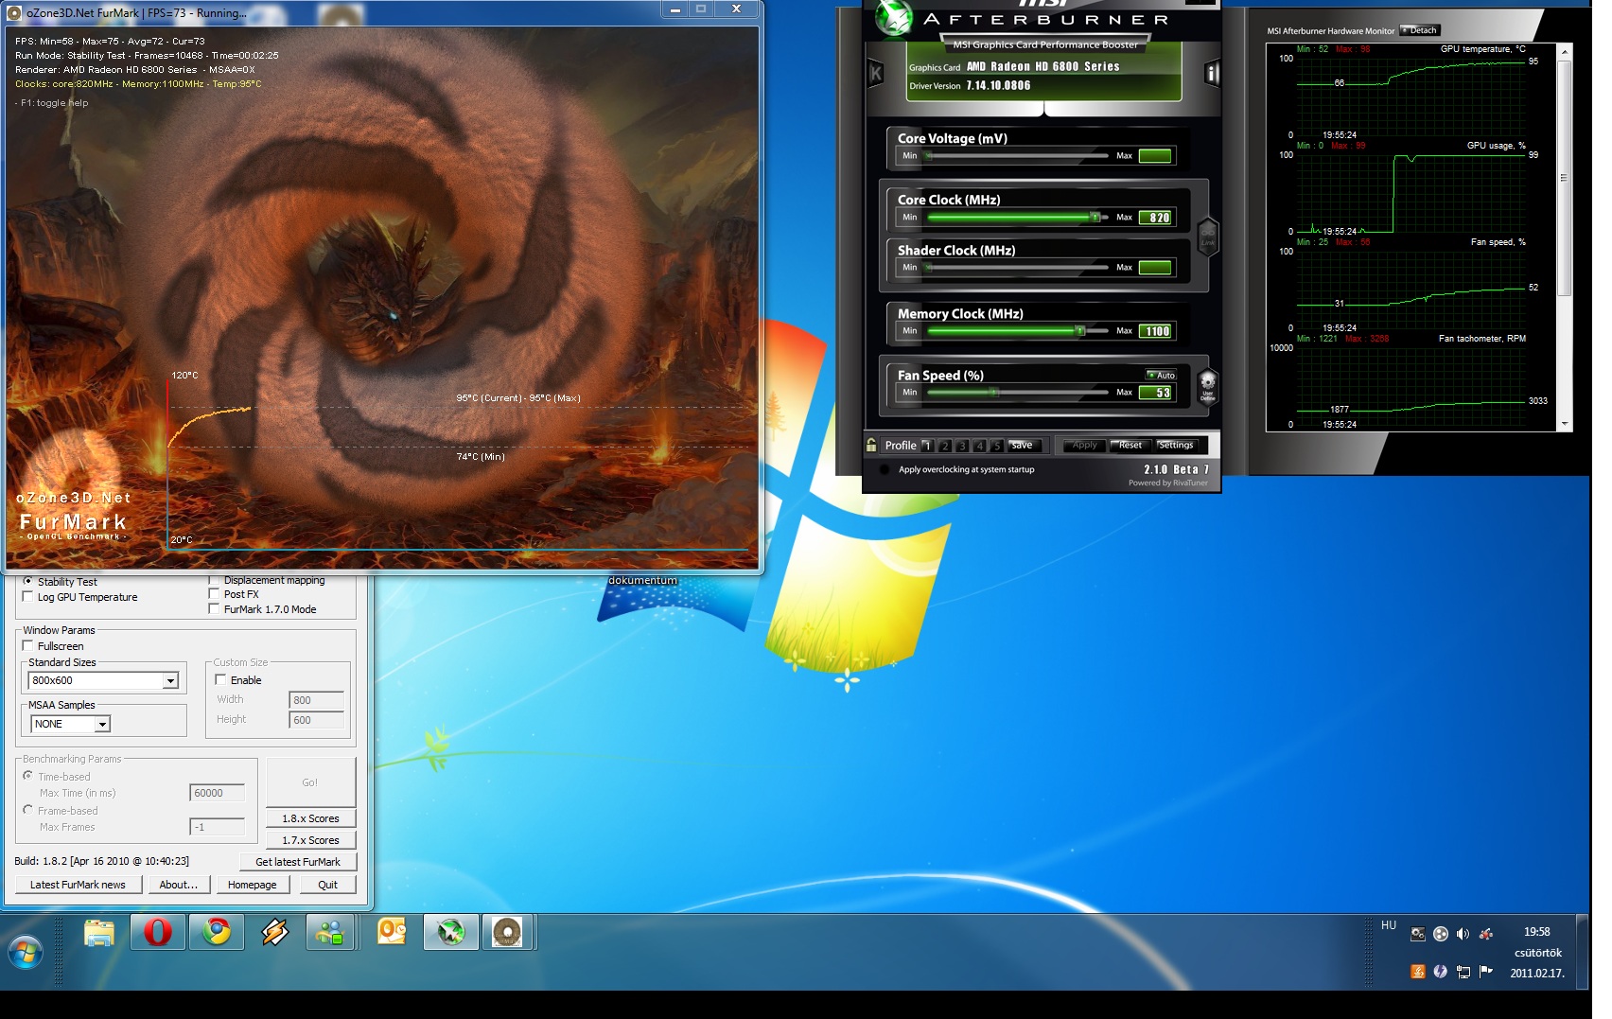The image size is (1612, 1019).
Task: Check the Fullscreen option
Action: (x=27, y=645)
